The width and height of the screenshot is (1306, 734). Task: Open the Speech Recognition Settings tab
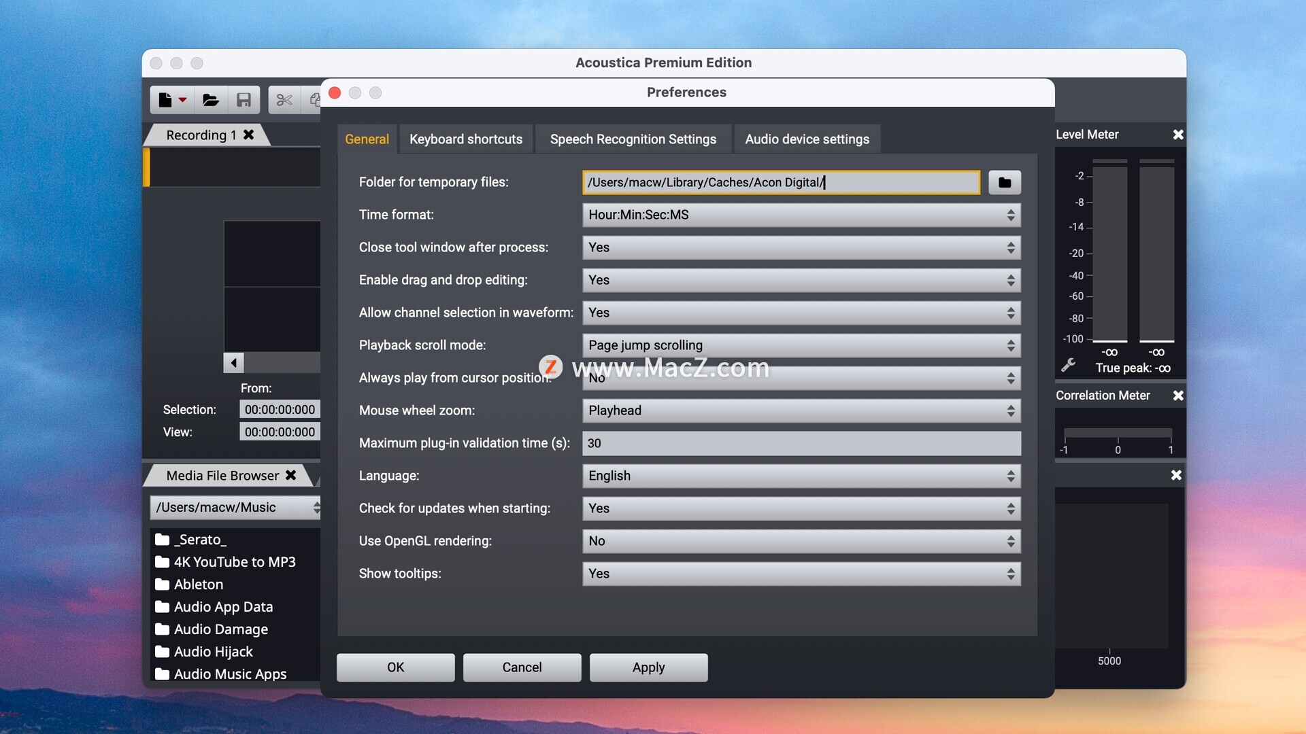click(633, 139)
